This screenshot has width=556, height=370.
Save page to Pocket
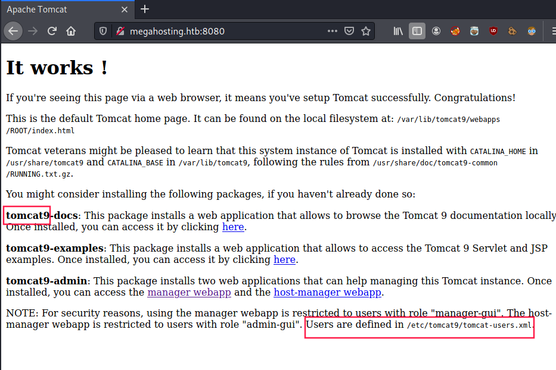pos(349,31)
